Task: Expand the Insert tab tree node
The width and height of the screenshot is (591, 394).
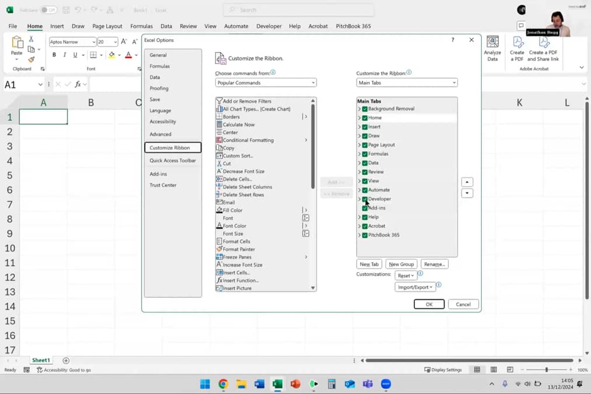Action: coord(359,127)
